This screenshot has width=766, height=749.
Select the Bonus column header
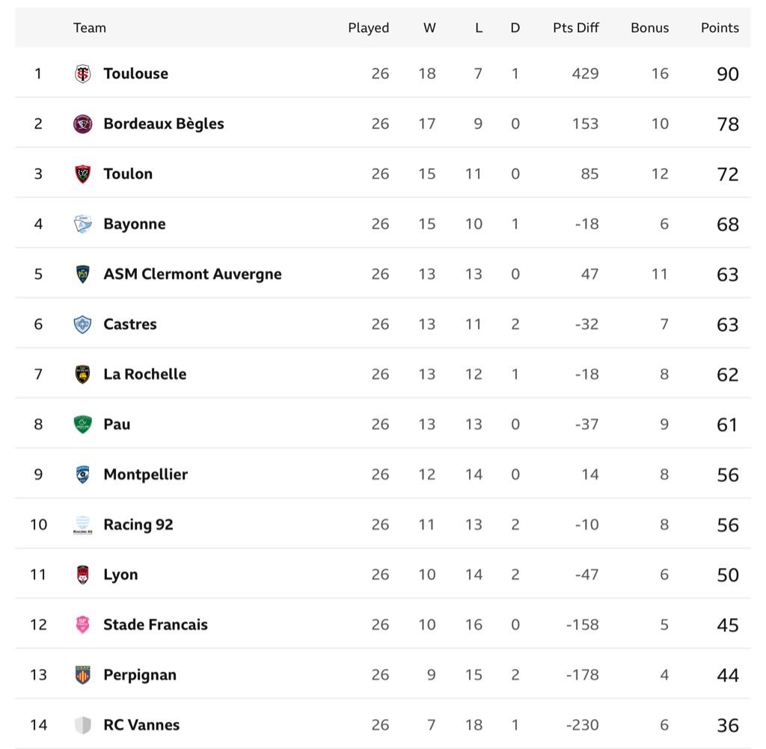pyautogui.click(x=649, y=28)
